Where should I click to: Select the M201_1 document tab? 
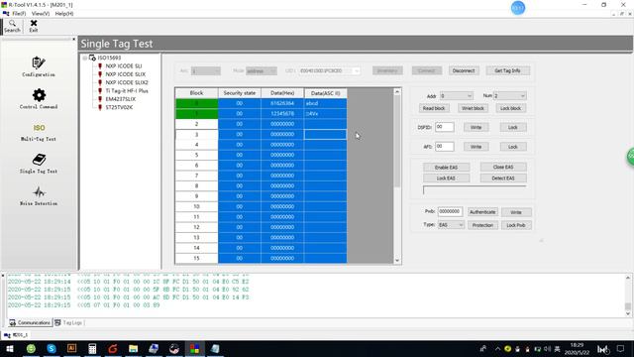16,335
